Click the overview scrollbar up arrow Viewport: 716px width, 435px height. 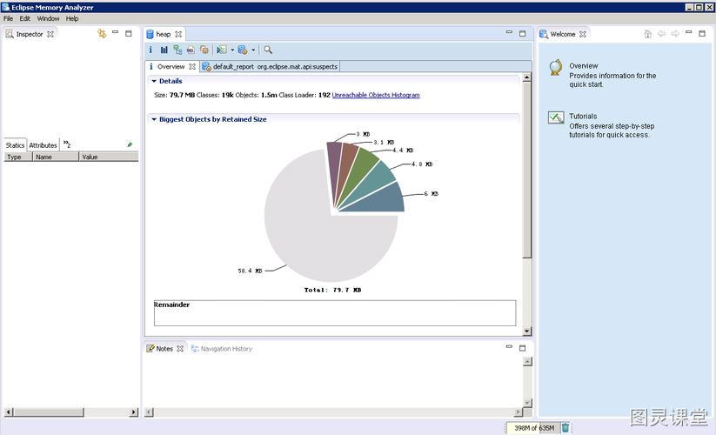tap(527, 77)
